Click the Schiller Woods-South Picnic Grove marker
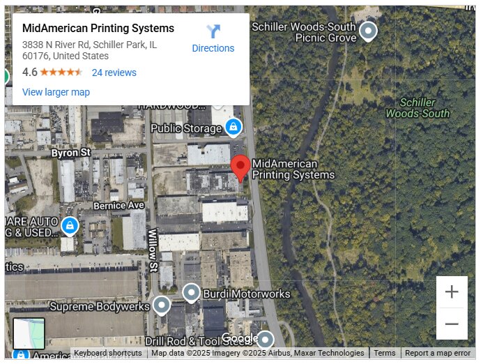Screen dimensions: 483x364 coord(369,32)
